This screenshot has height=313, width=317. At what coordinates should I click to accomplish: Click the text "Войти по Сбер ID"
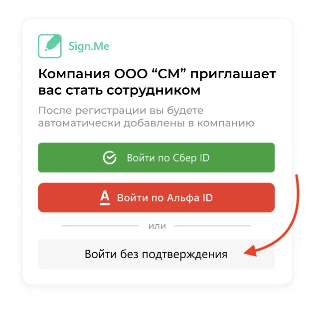[168, 158]
